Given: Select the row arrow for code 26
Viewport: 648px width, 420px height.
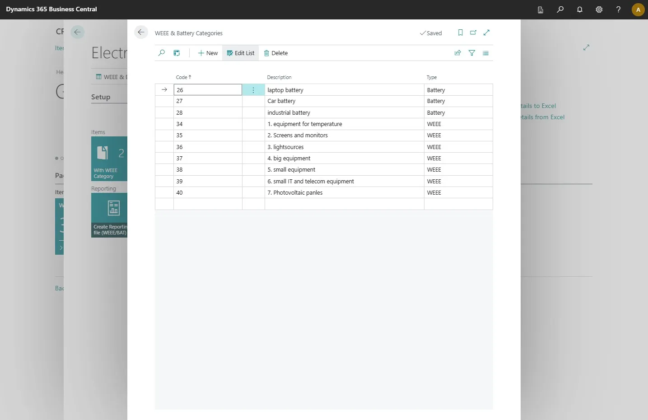Looking at the screenshot, I should [x=164, y=90].
